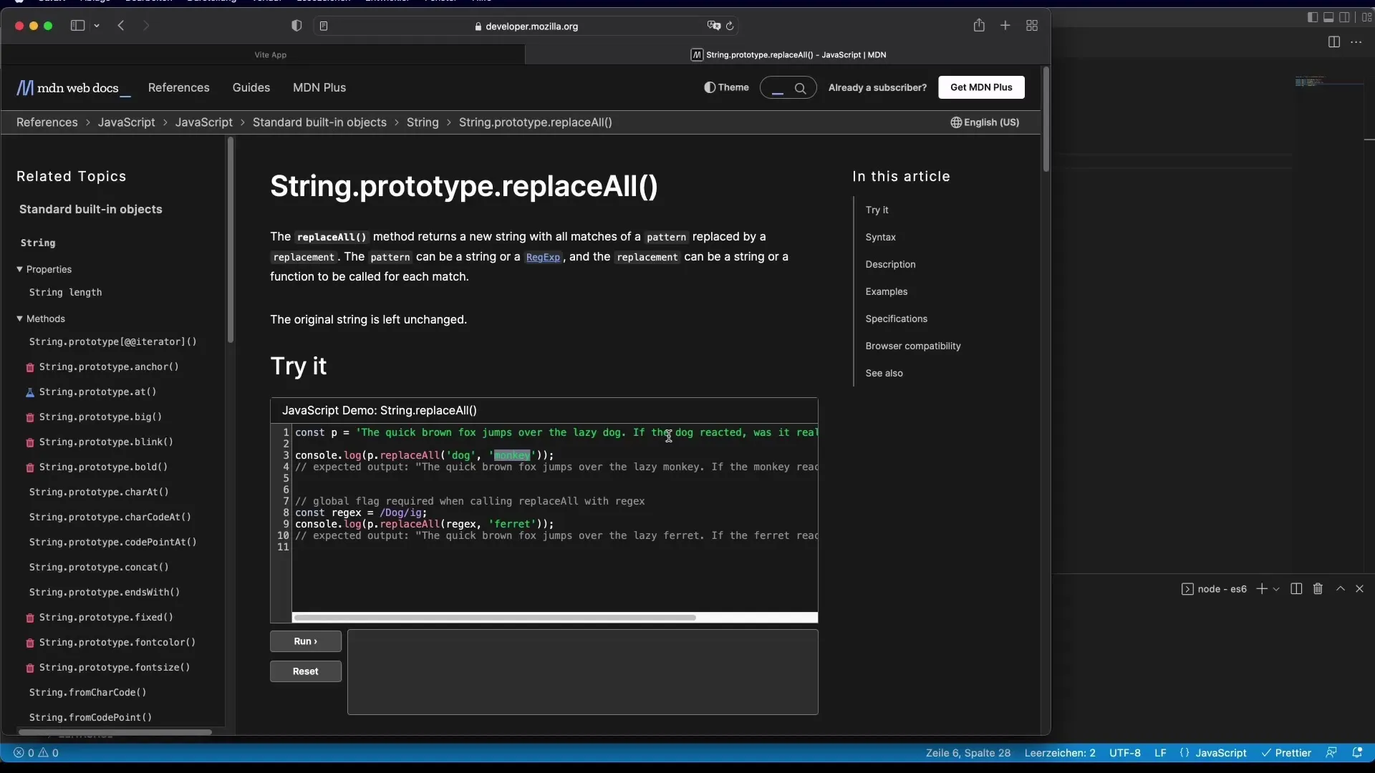This screenshot has width=1375, height=773.
Task: Click the deprecated icon beside String.prototype.bold()
Action: tap(30, 467)
